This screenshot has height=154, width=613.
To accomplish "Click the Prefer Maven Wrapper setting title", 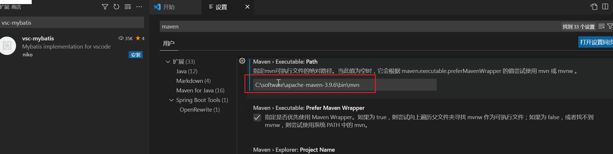I will coord(309,108).
